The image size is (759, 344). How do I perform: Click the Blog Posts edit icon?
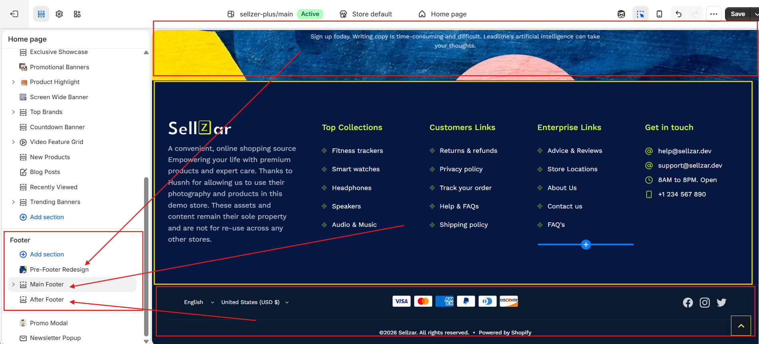(x=23, y=172)
